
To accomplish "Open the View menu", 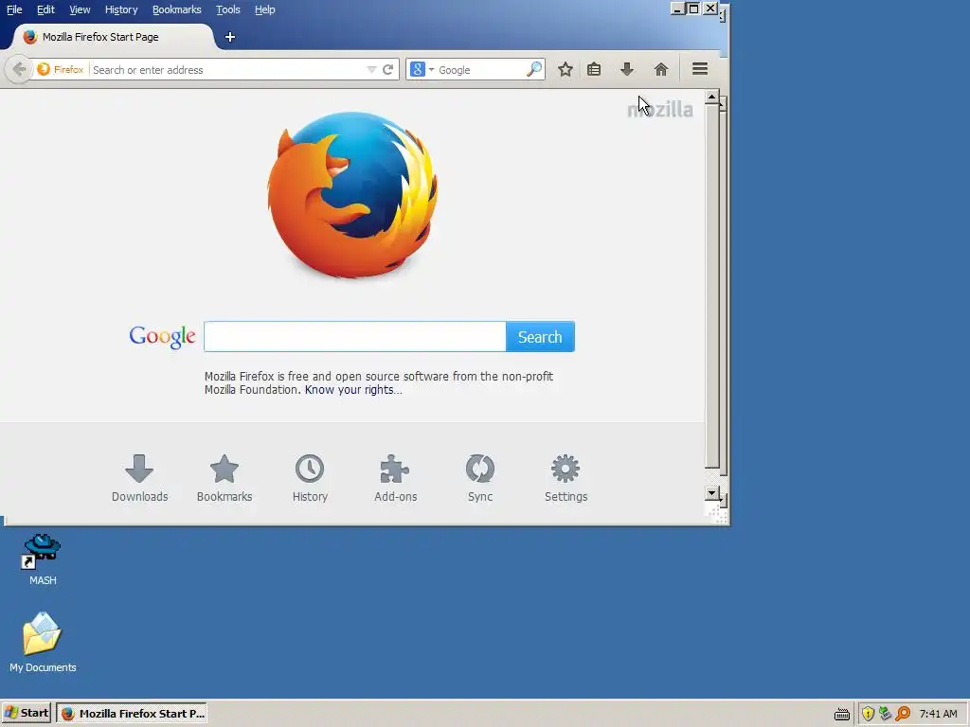I will point(80,9).
